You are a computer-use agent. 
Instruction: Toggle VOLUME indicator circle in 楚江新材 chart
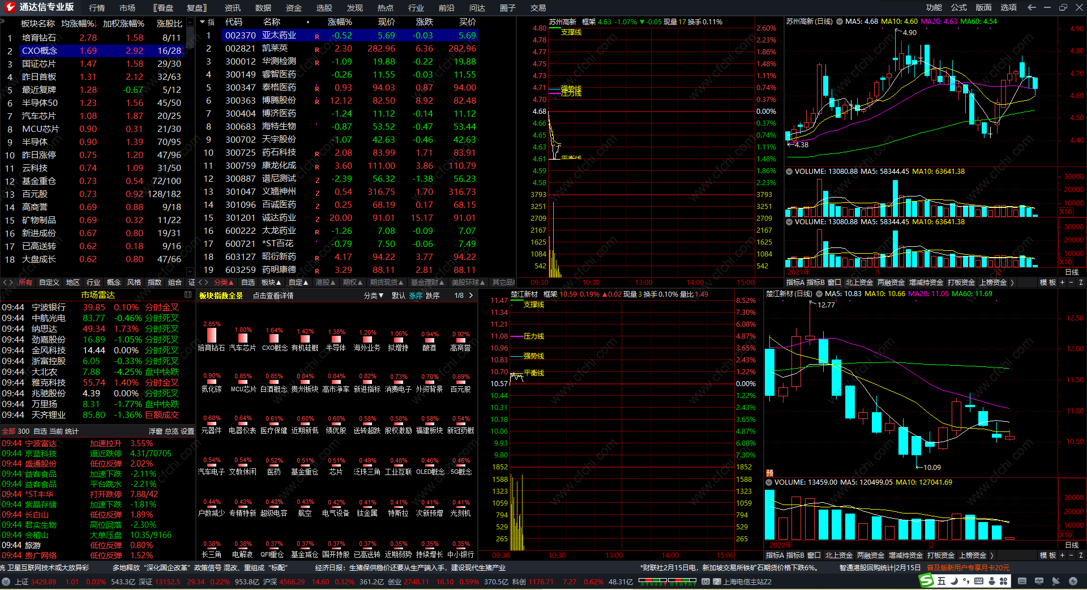point(769,482)
